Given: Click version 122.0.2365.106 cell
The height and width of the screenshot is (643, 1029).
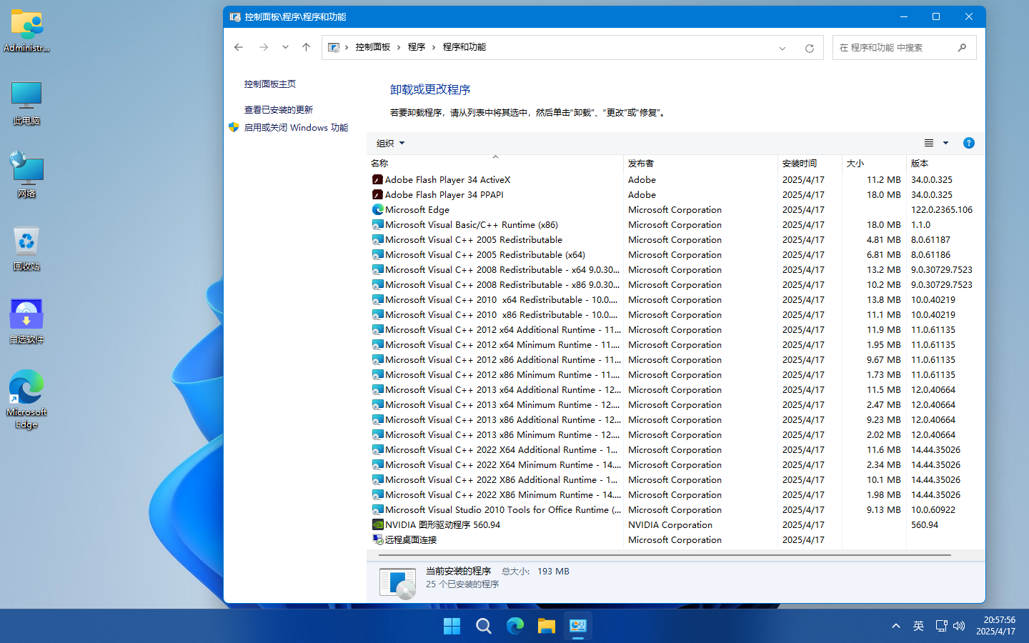Looking at the screenshot, I should click(941, 209).
